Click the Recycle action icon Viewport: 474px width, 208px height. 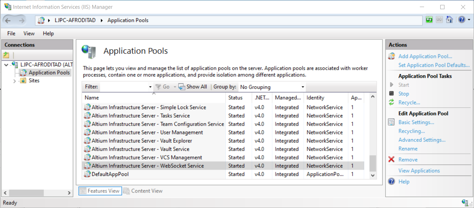pos(391,102)
